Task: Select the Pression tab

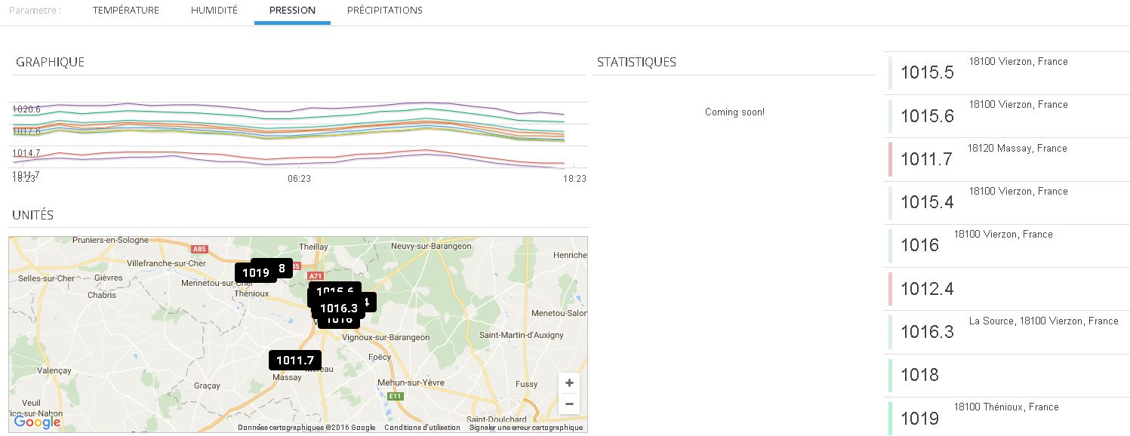Action: [292, 11]
